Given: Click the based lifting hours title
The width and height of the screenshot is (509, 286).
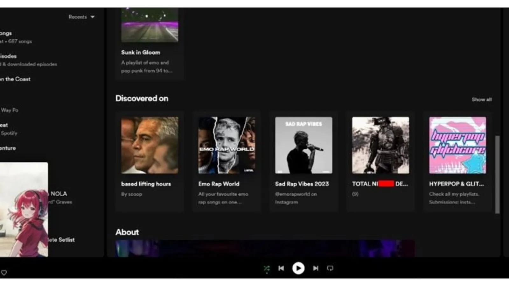Looking at the screenshot, I should (146, 184).
